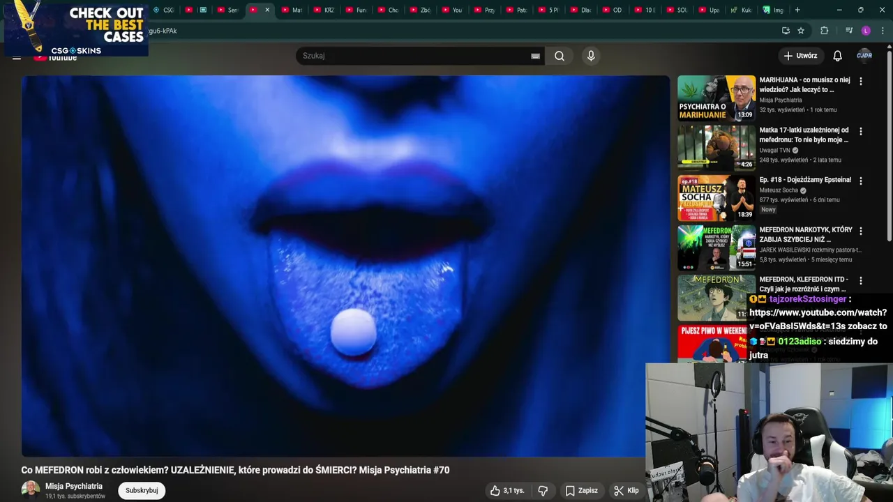893x502 pixels.
Task: Open more options for Matka 17-latki video
Action: 860,131
